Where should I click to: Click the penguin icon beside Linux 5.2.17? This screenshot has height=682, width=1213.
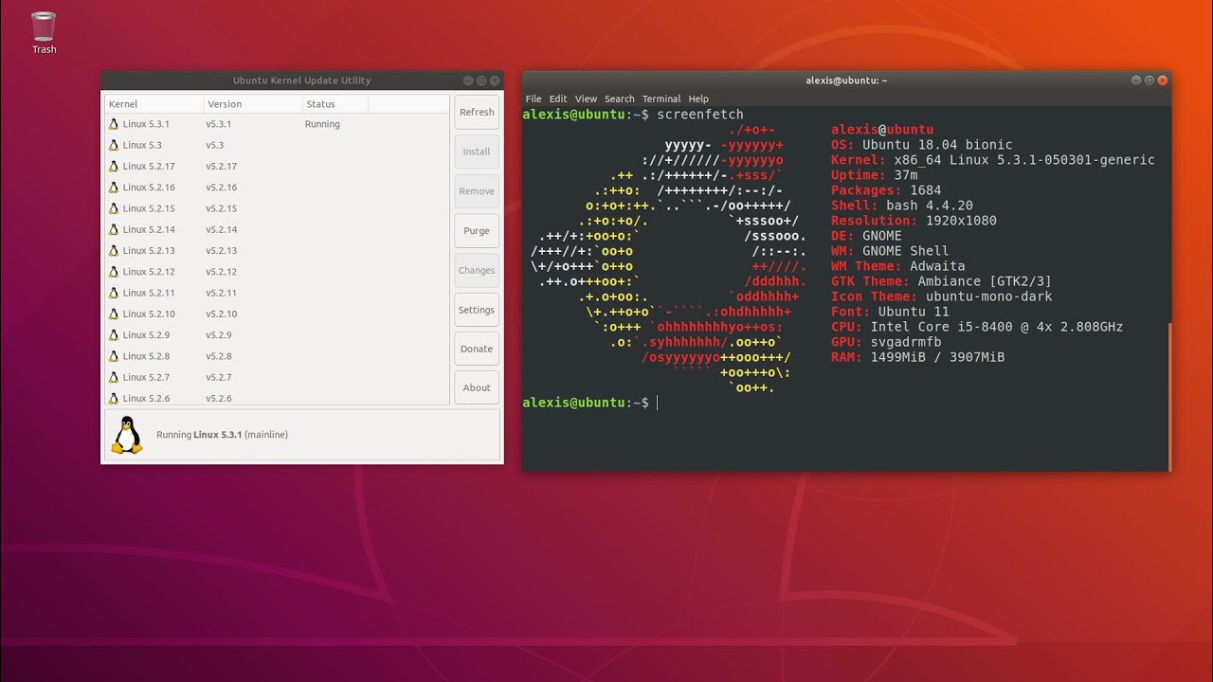pos(114,166)
